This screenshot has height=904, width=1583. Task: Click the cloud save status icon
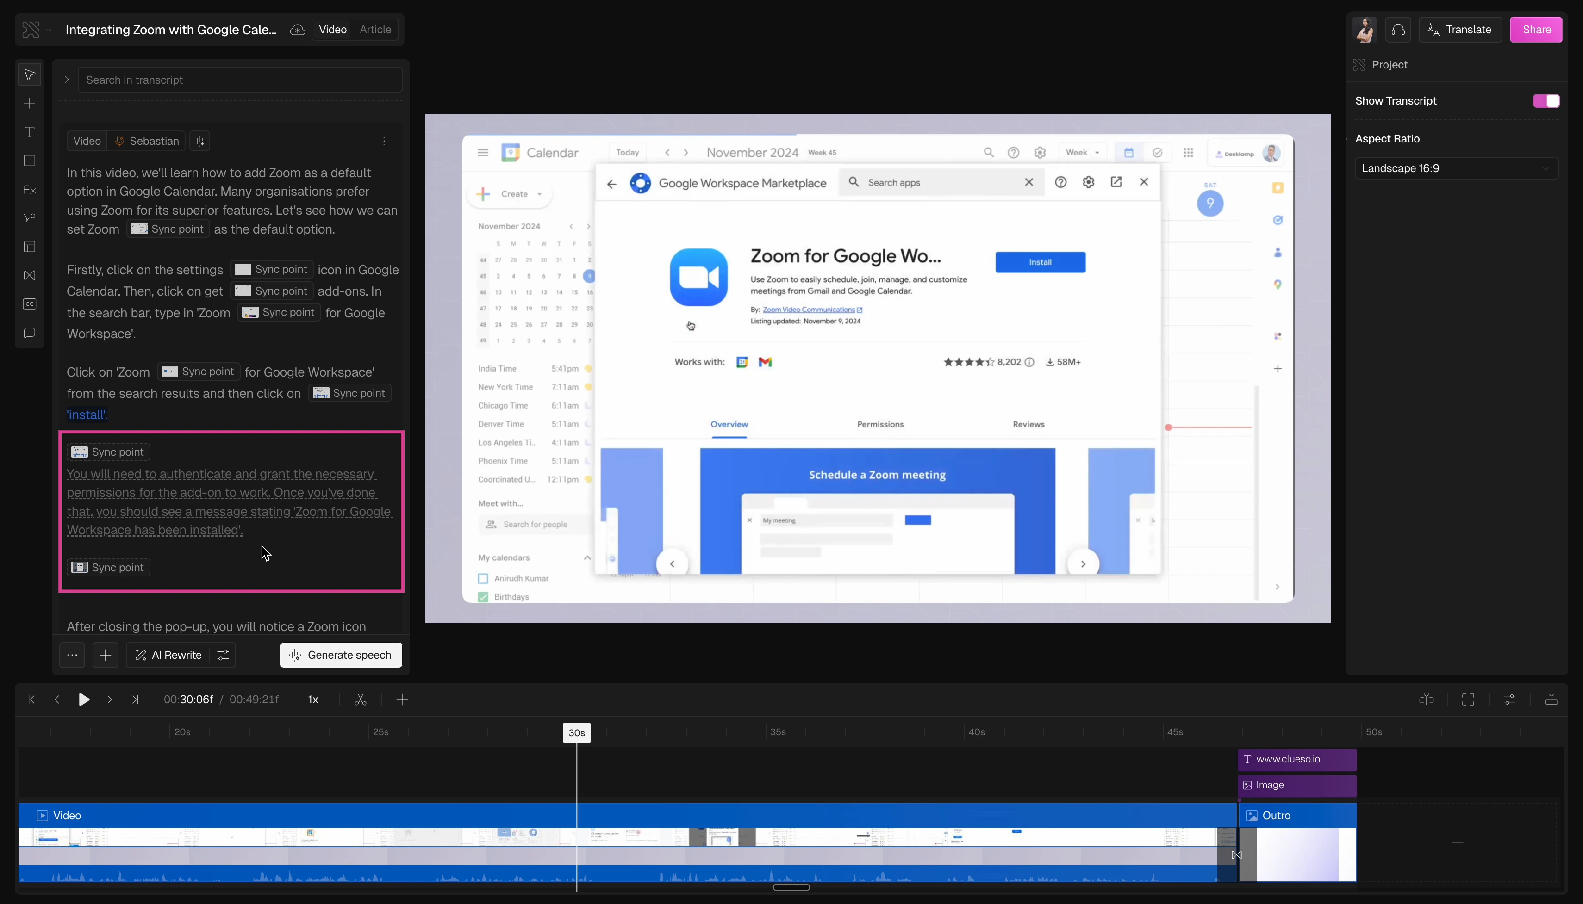[298, 30]
